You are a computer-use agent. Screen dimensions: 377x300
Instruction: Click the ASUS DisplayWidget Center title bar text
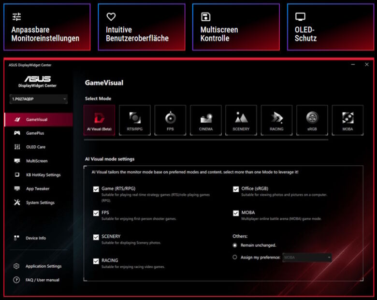point(30,65)
